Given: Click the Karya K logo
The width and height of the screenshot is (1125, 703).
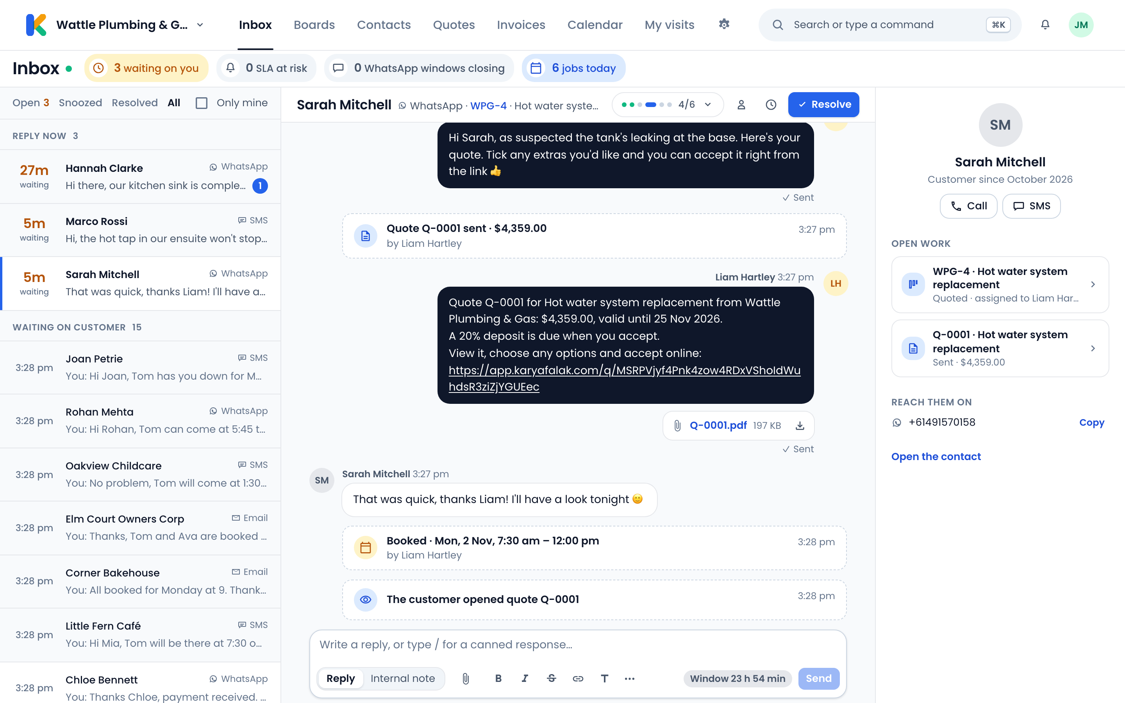Looking at the screenshot, I should pos(36,25).
